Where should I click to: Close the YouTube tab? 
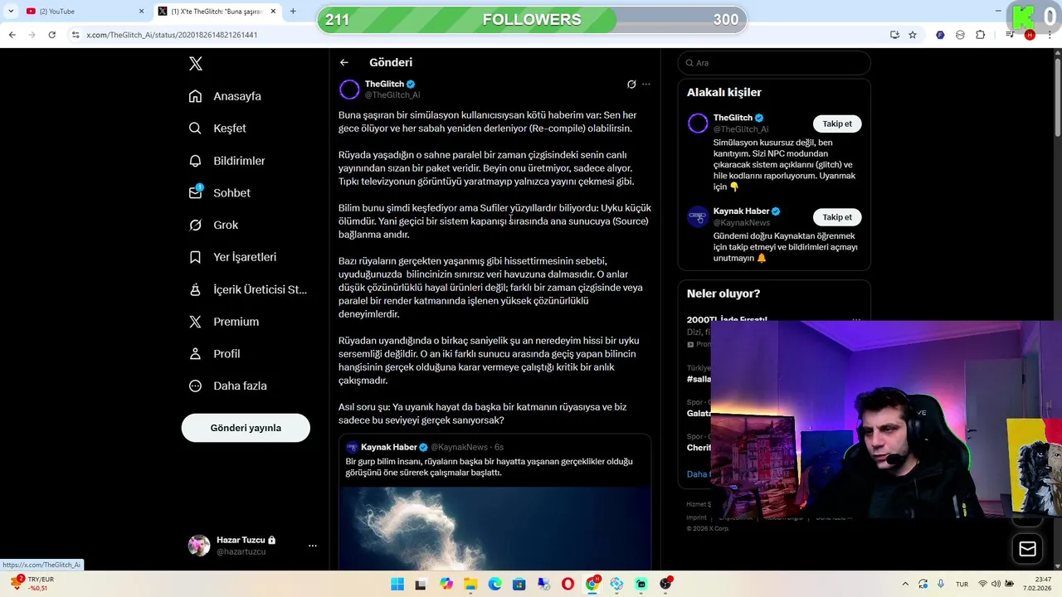(141, 11)
